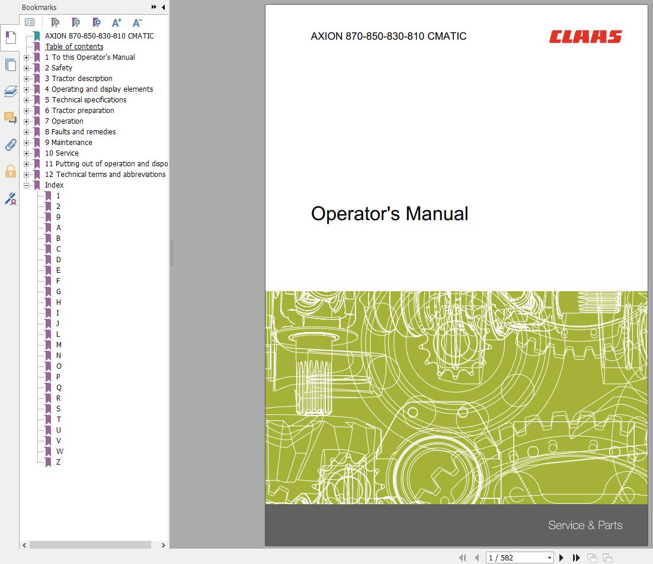This screenshot has height=564, width=653.
Task: Expand the '2 Safety' bookmark
Action: click(26, 68)
